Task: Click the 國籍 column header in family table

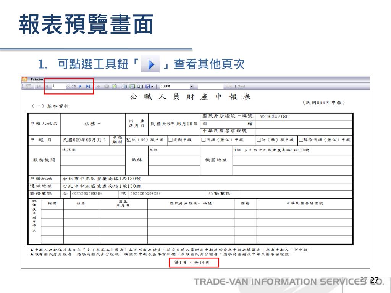Action: [245, 203]
